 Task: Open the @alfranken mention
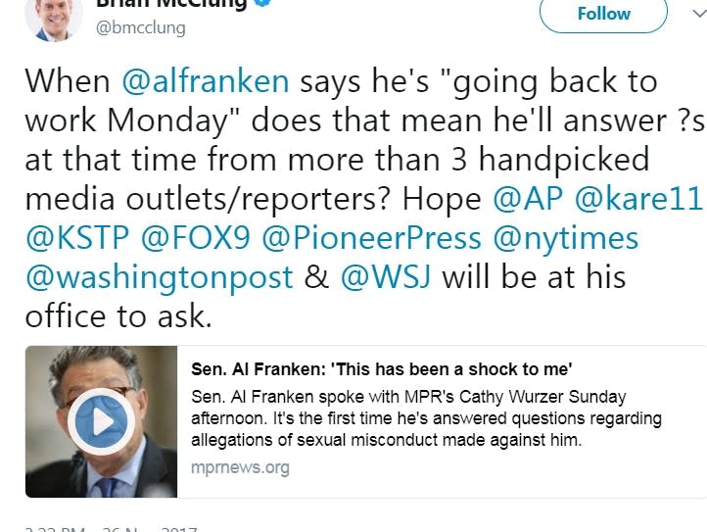tap(206, 80)
